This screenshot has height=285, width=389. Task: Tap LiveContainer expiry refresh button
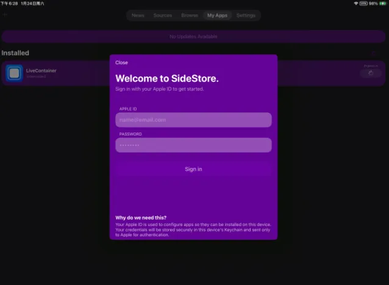click(371, 73)
